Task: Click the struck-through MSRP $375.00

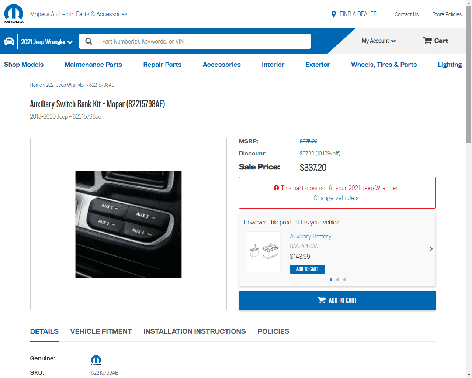Action: (x=309, y=141)
